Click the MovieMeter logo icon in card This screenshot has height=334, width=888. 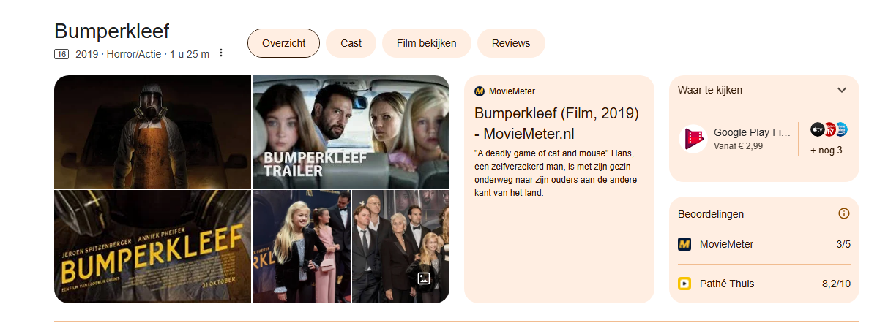[x=480, y=91]
